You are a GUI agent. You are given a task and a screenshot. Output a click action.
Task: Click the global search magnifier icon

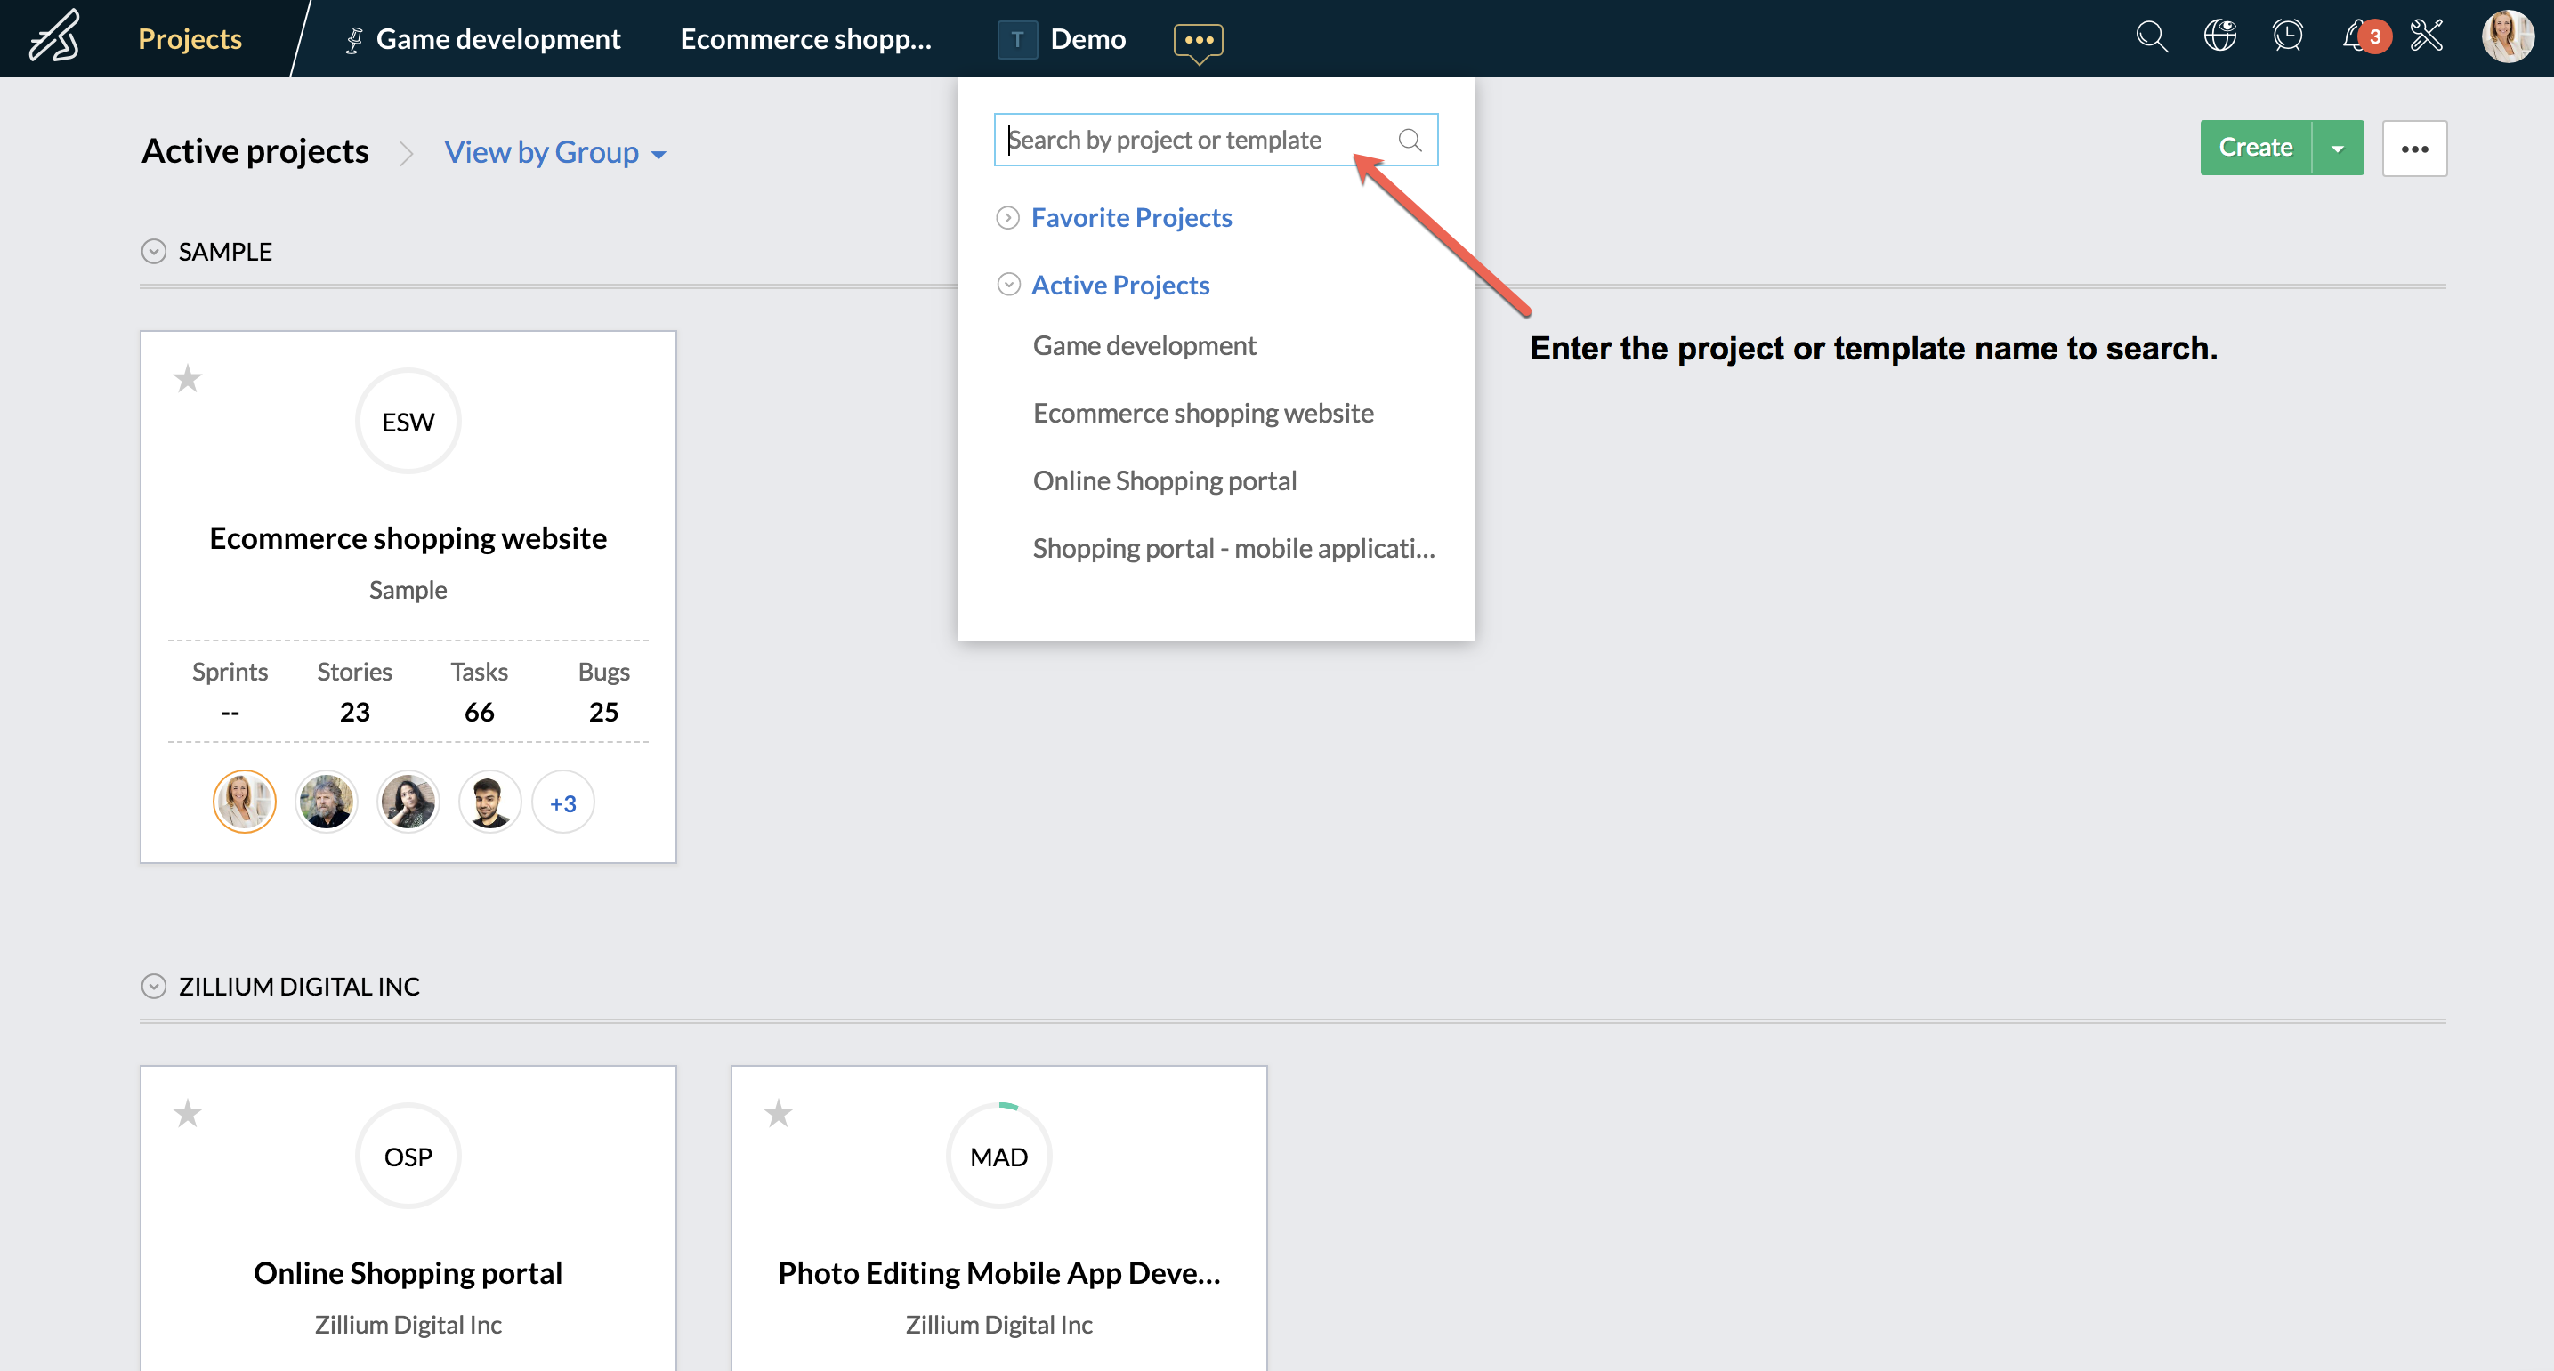click(2151, 37)
